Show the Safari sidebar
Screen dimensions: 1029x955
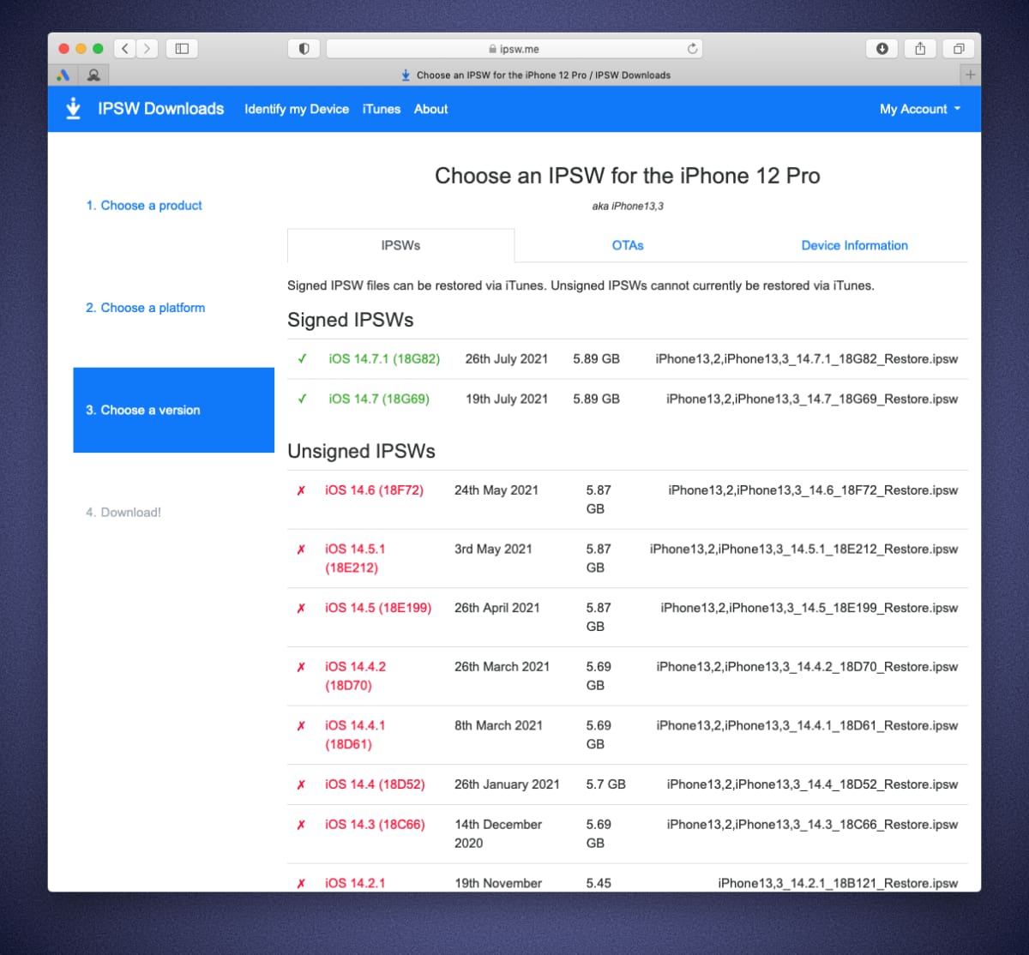tap(182, 49)
